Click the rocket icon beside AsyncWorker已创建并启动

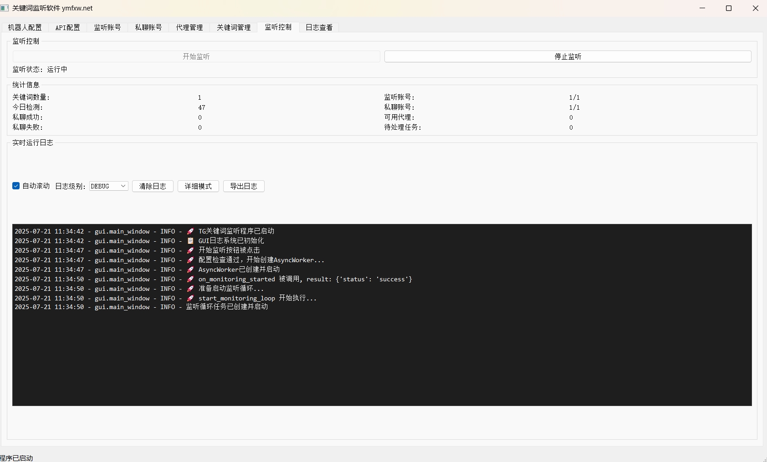point(190,269)
